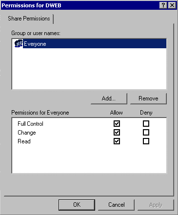Viewport: 178px width, 215px height.
Task: Click the Remove button
Action: [148, 98]
